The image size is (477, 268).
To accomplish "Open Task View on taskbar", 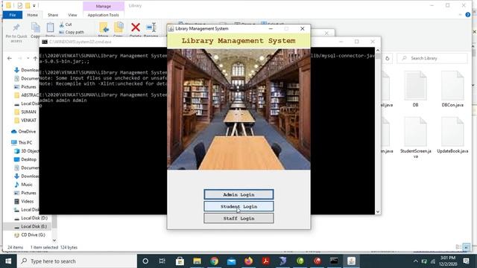I will point(162,261).
